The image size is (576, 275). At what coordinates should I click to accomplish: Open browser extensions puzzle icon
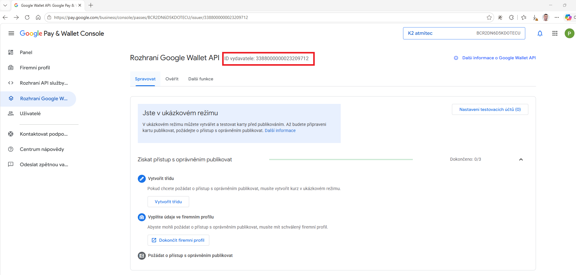(511, 17)
